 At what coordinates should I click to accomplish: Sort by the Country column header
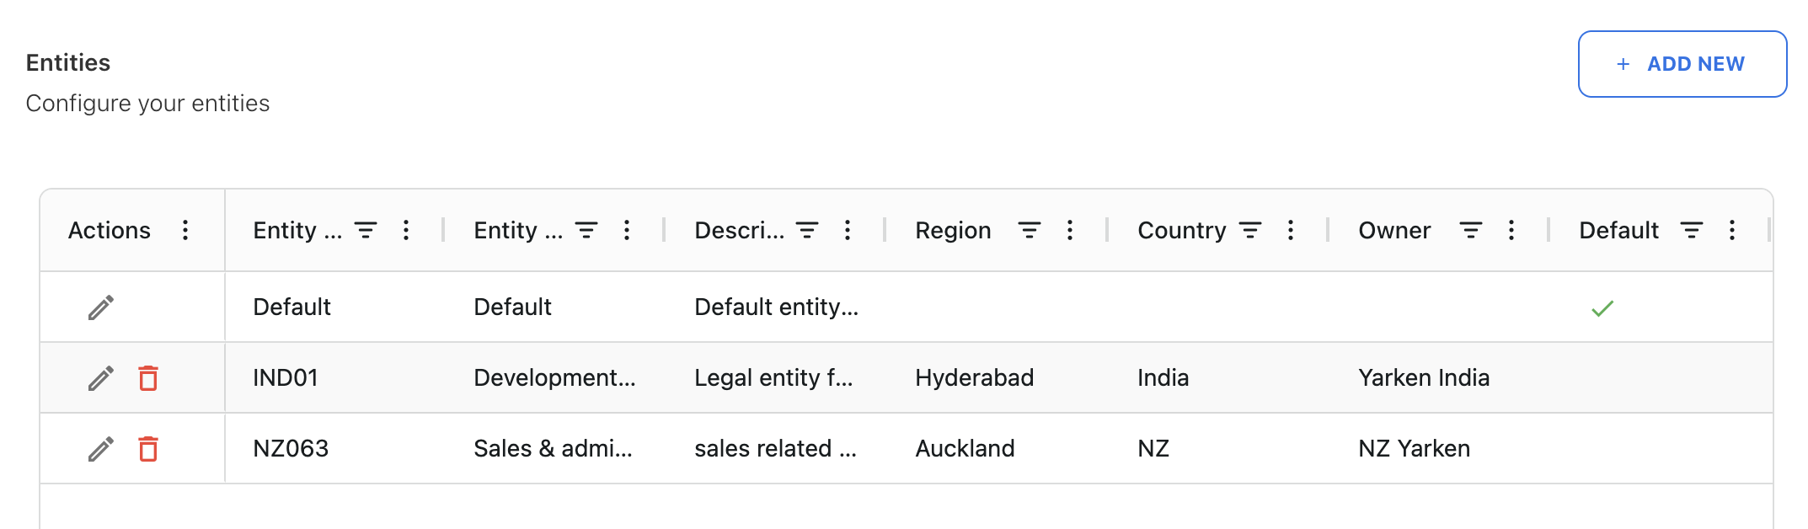(1181, 230)
